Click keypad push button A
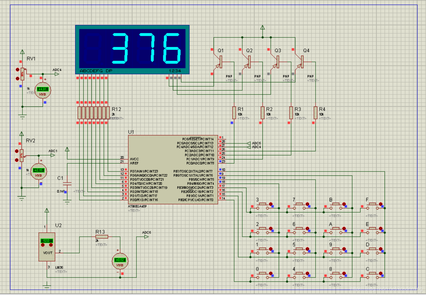426x295 pixels. click(336, 230)
